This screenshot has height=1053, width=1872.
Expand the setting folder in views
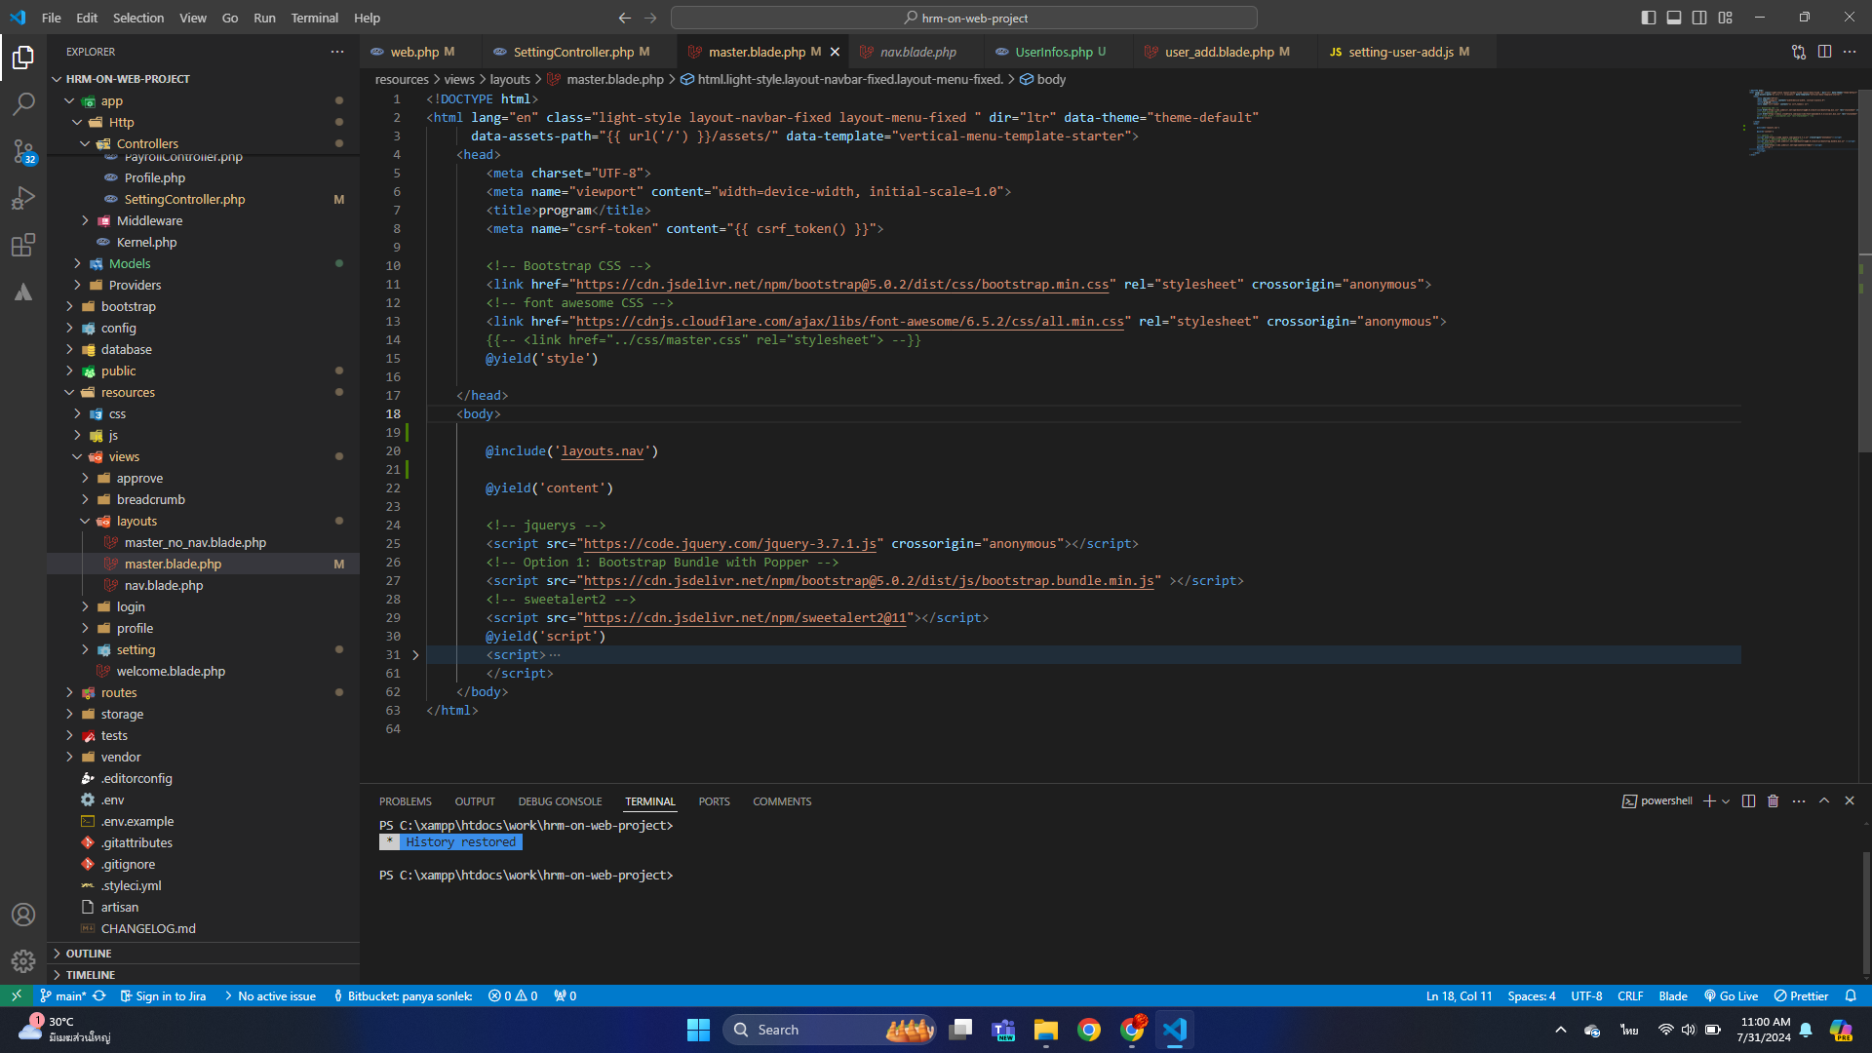(136, 649)
